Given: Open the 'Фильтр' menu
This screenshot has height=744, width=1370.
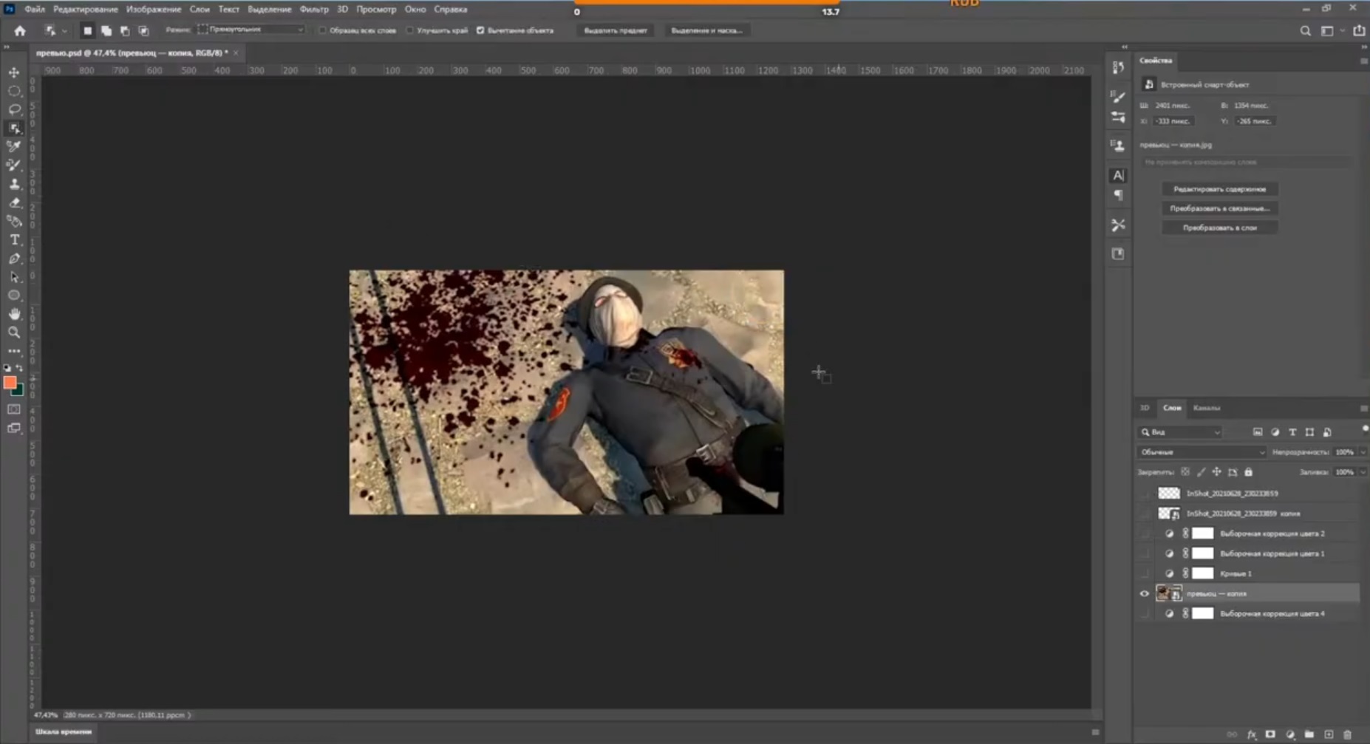Looking at the screenshot, I should [313, 10].
